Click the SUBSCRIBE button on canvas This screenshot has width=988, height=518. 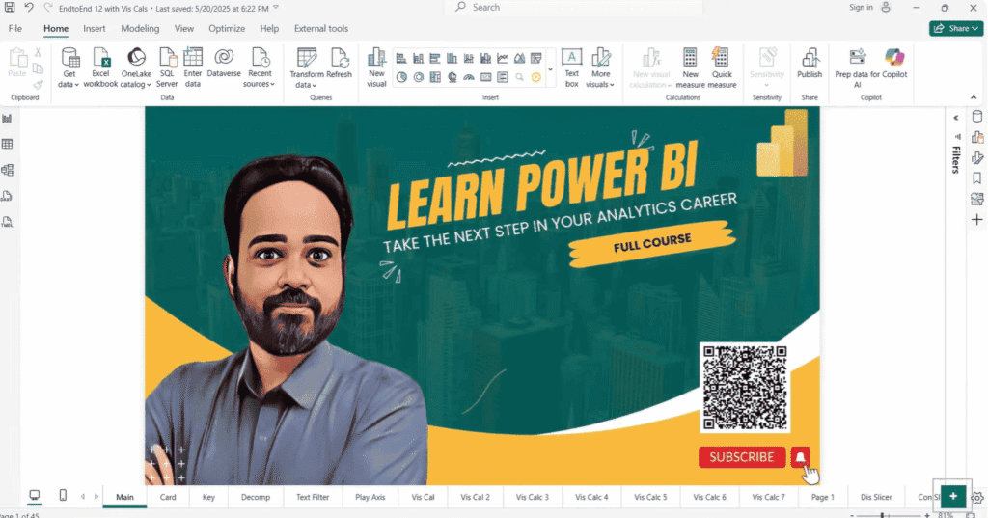click(x=742, y=457)
